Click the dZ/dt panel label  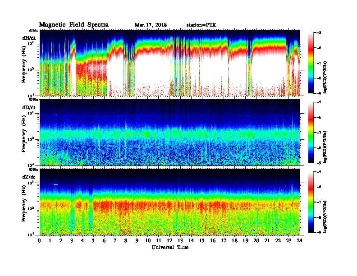click(x=29, y=177)
